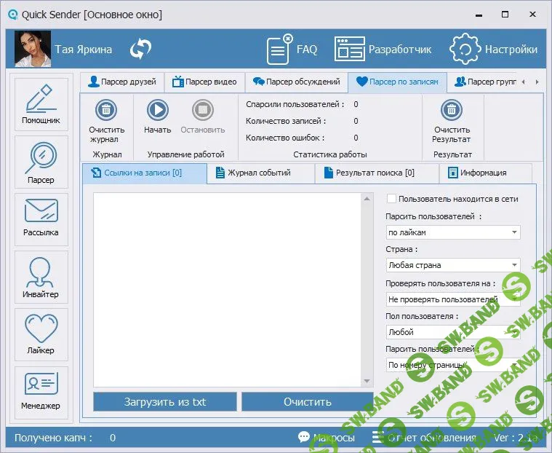Switch to Парсер друзей tab
This screenshot has width=552, height=453.
coord(122,82)
